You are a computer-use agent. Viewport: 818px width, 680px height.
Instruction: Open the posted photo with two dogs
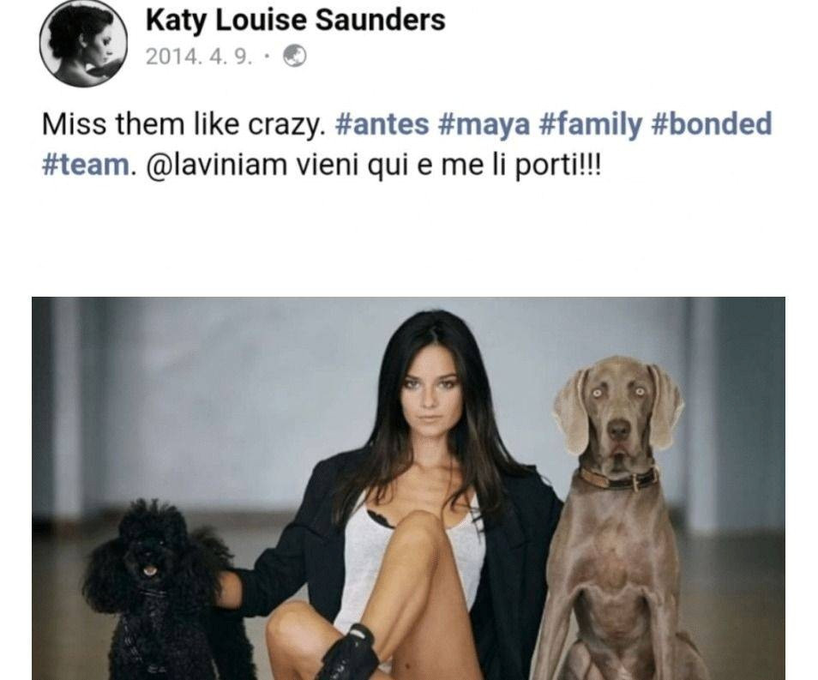pos(408,488)
